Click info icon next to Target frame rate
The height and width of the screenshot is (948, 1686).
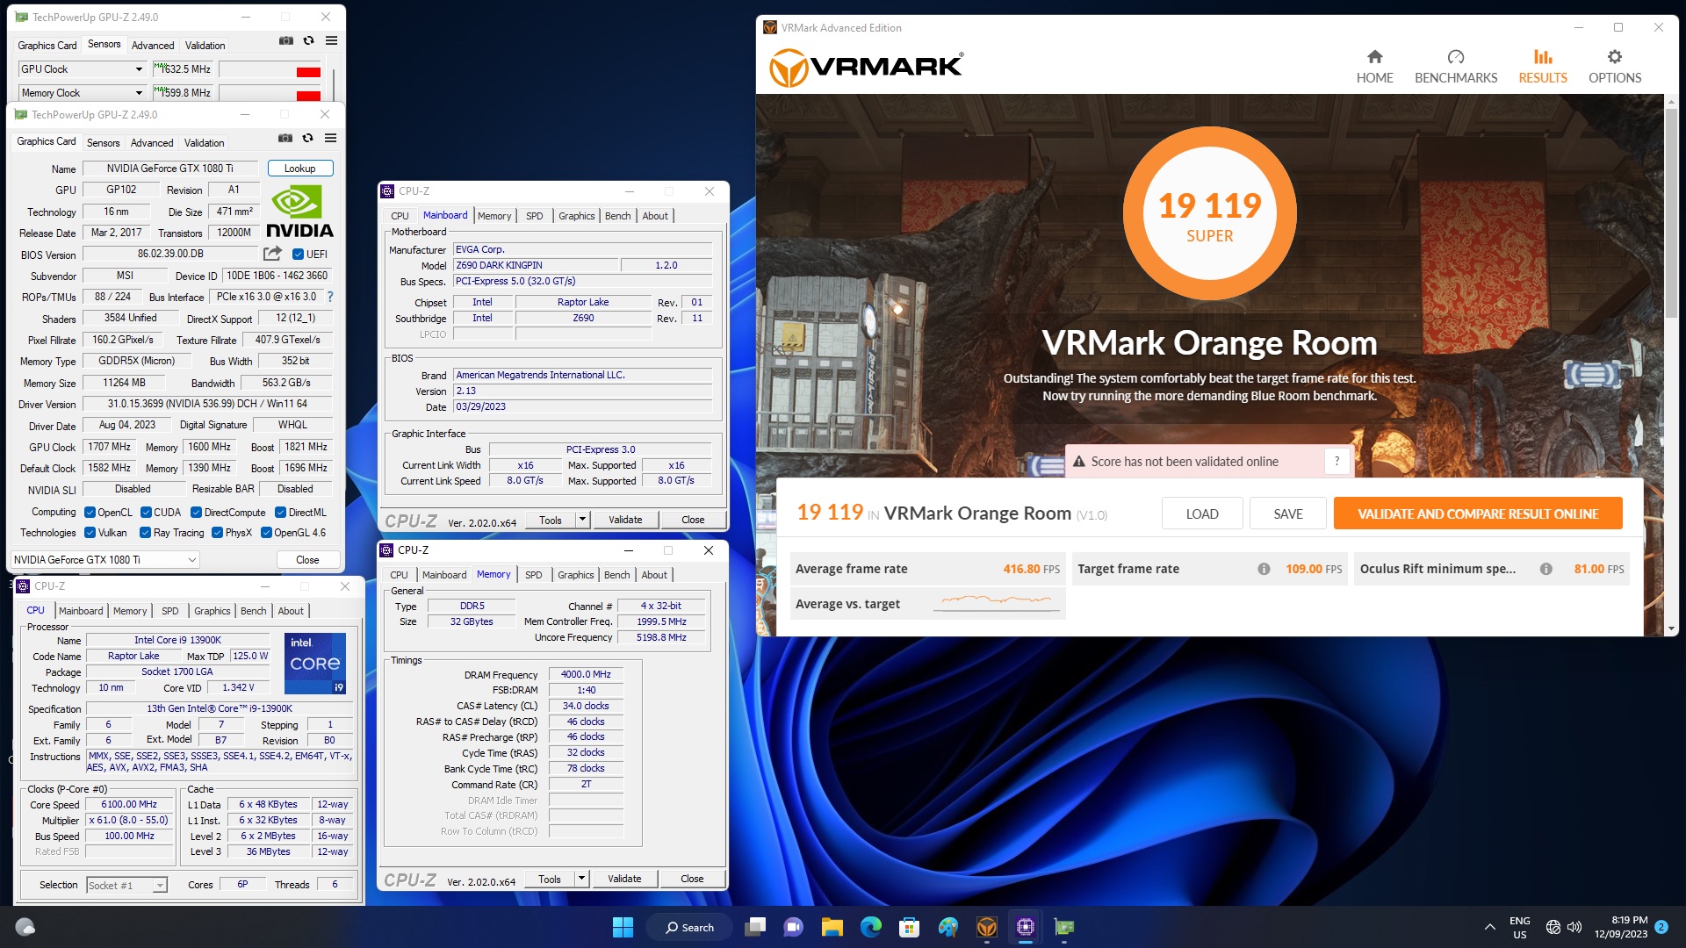click(1264, 569)
